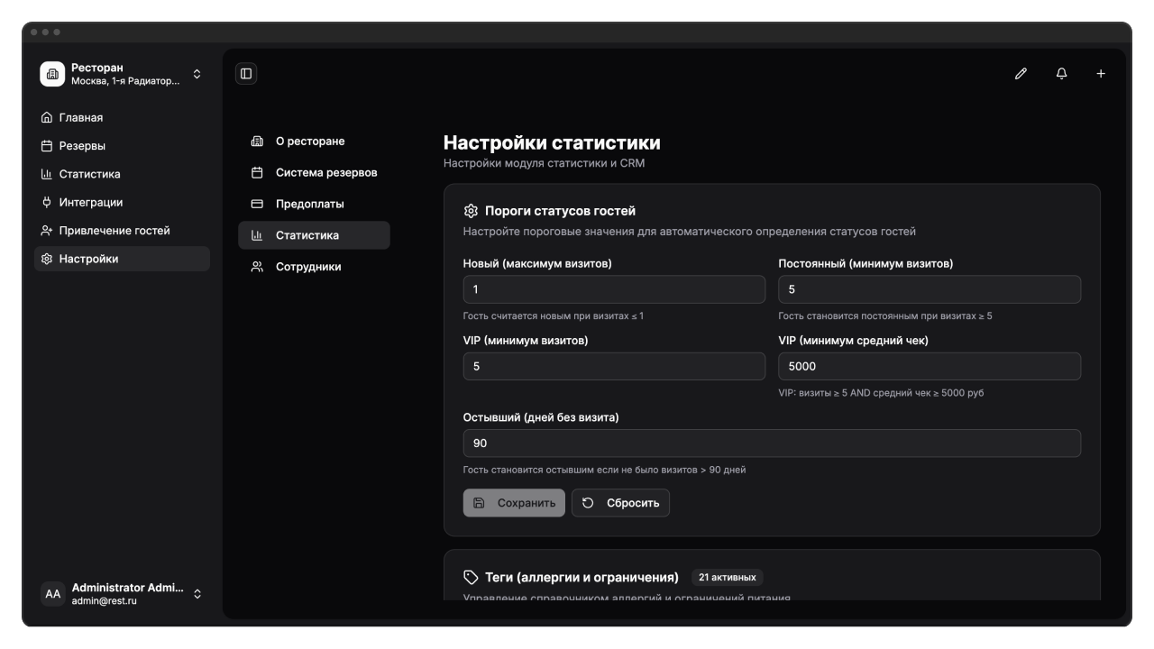Click the Резервы calendar icon
This screenshot has width=1154, height=649.
click(47, 146)
